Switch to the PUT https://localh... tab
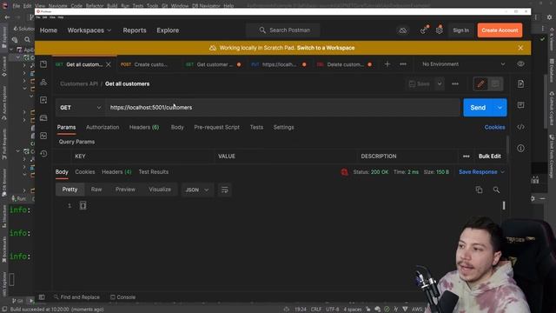This screenshot has height=313, width=556. point(279,64)
